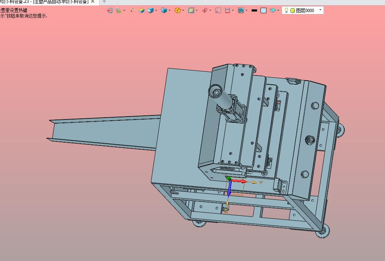
Task: Expand arrow beside the blue shaded cube
Action: tap(156, 10)
